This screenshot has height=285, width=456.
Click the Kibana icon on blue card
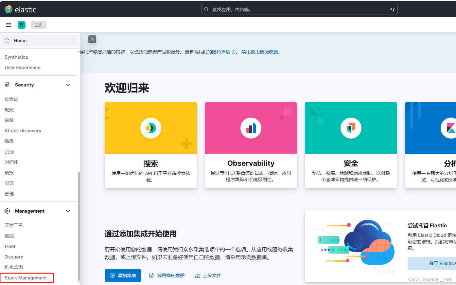pos(449,128)
